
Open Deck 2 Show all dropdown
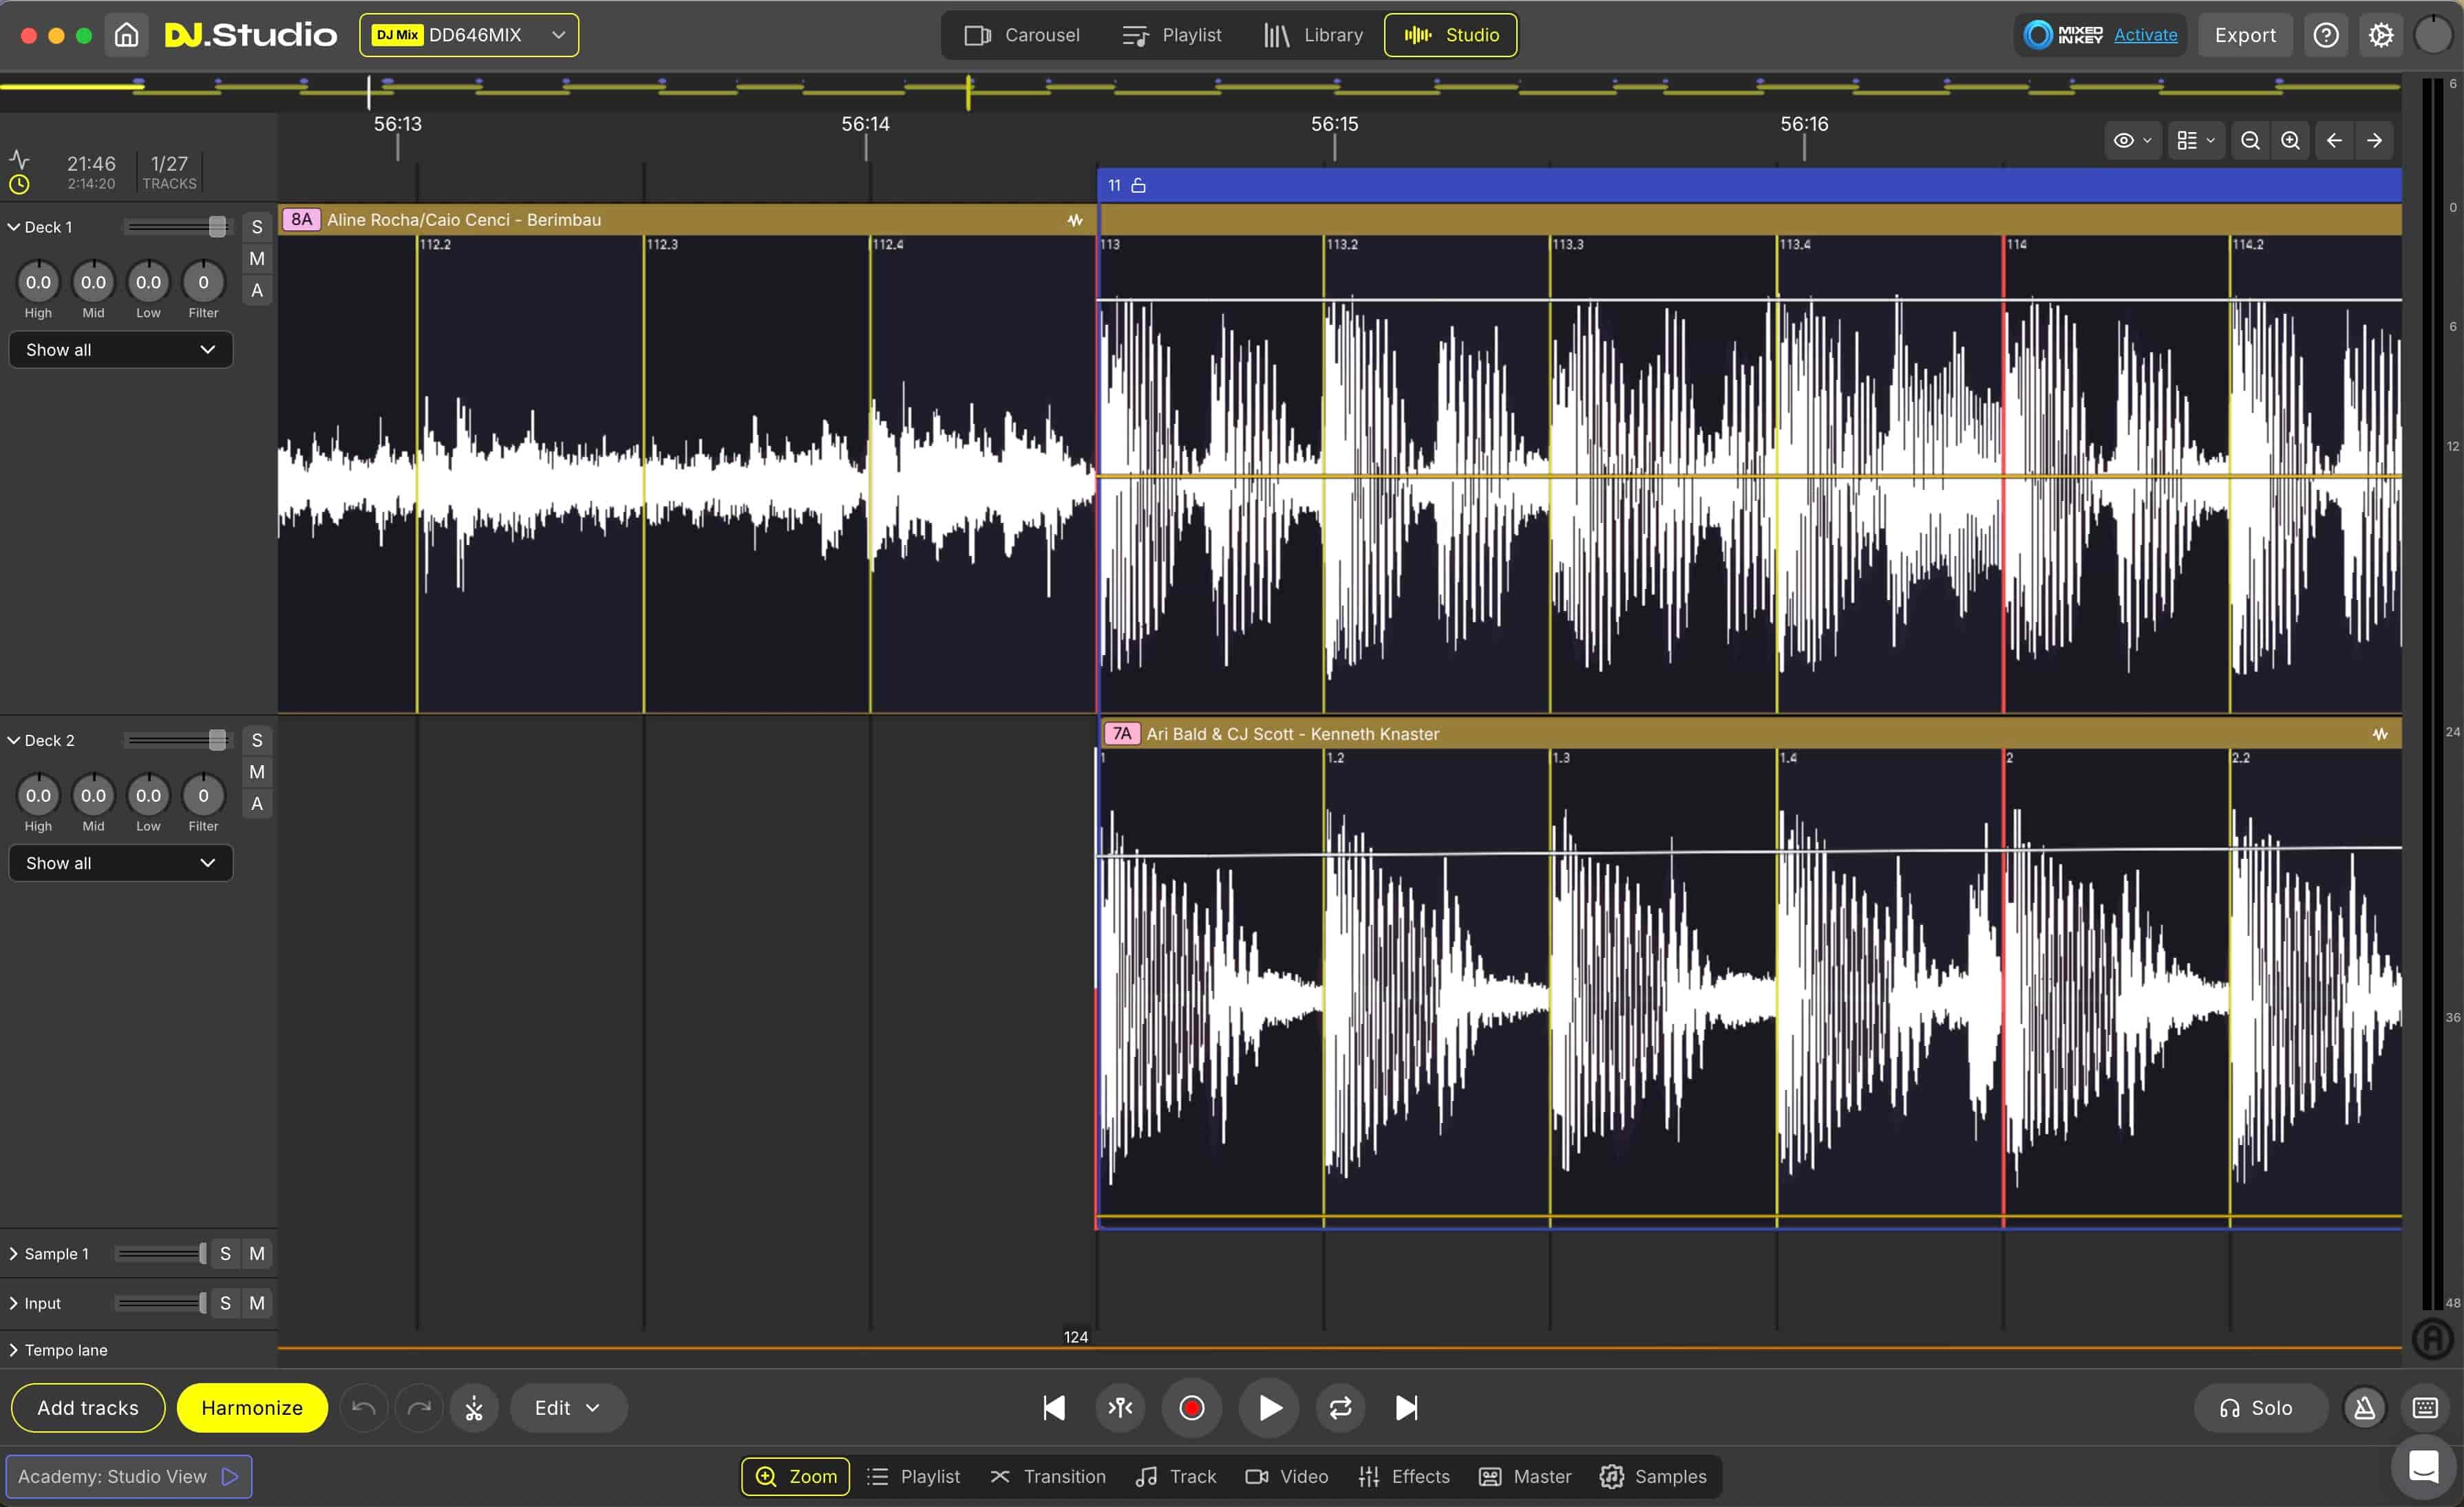coord(121,863)
